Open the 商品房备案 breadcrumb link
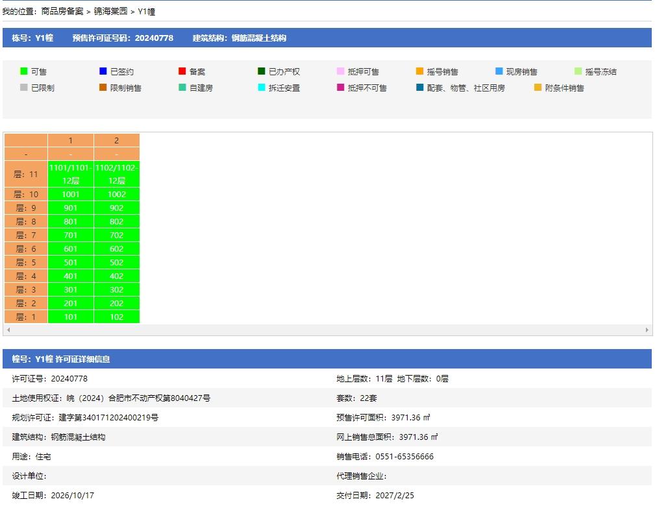The height and width of the screenshot is (508, 655). (x=62, y=12)
